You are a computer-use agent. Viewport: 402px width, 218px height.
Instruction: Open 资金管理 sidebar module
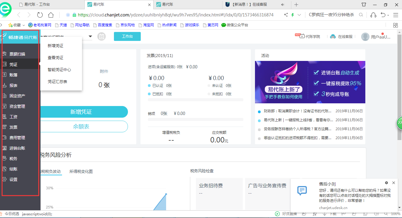17,106
